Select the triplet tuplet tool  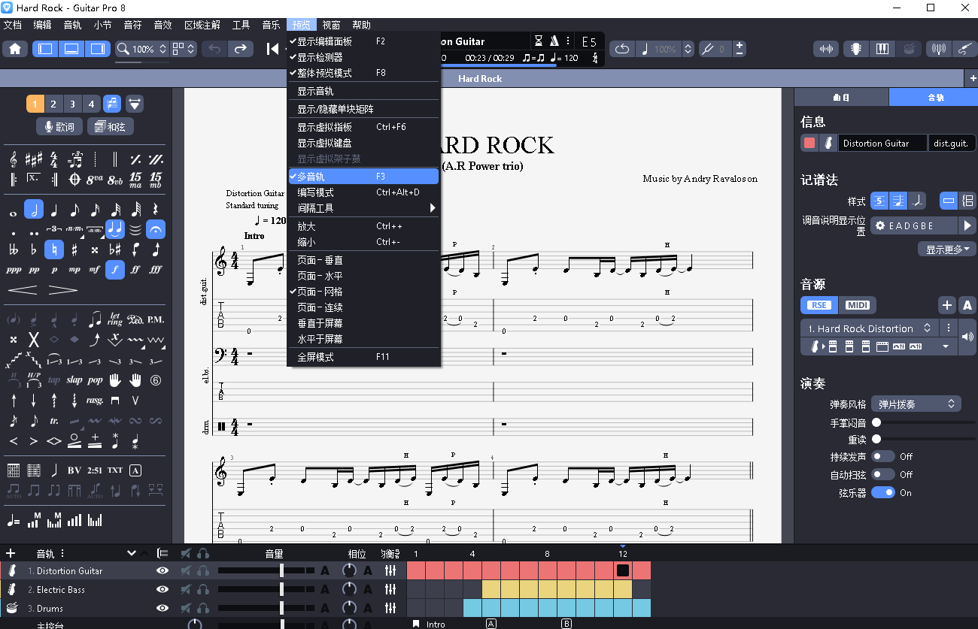point(54,229)
